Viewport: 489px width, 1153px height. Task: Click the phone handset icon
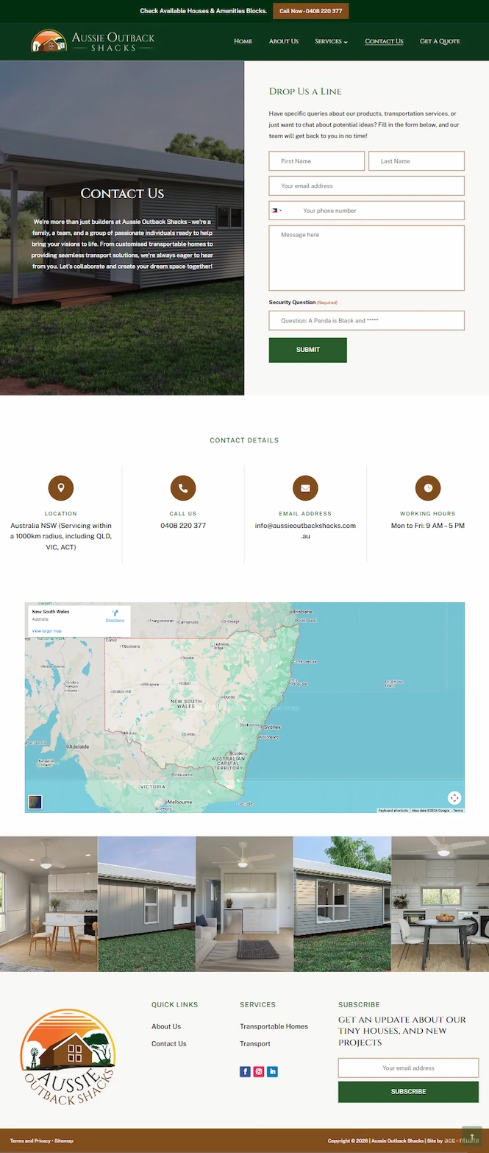[183, 487]
